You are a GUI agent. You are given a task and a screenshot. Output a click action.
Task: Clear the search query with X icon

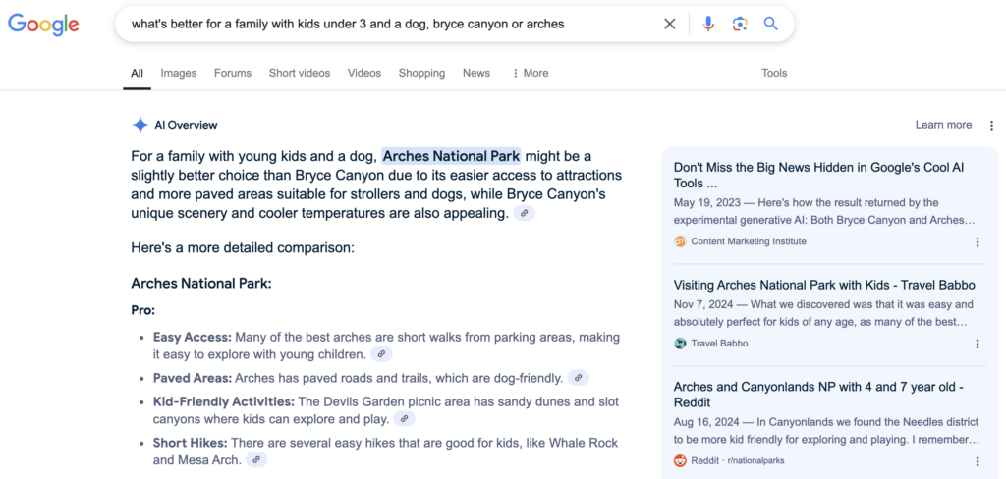tap(670, 25)
